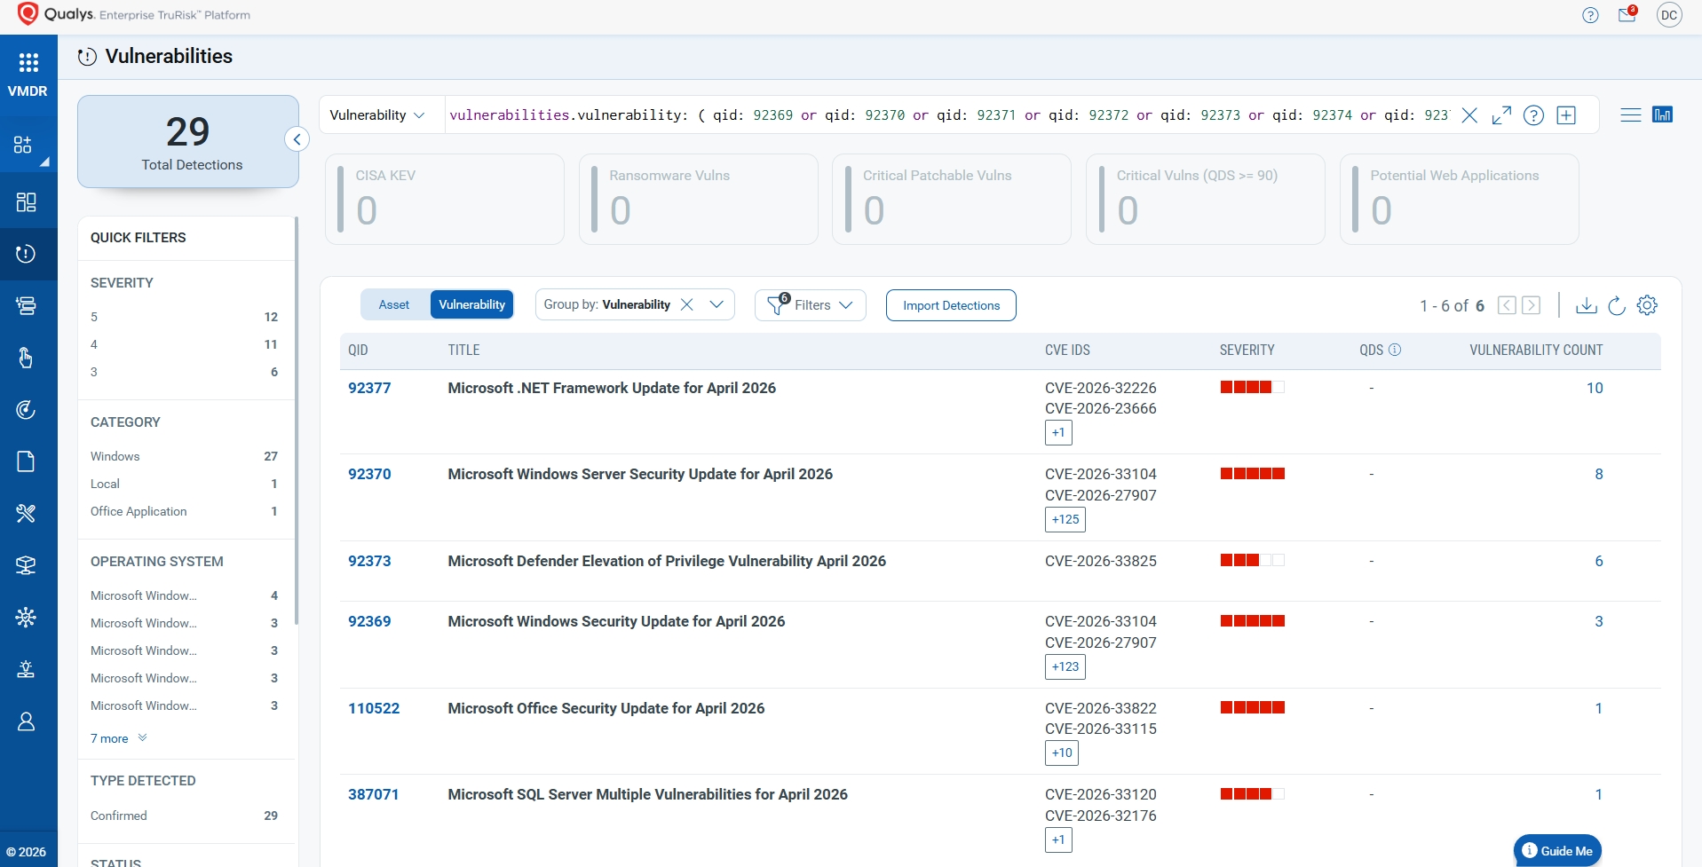Screen dimensions: 1702x867
Task: Open the Vulnerability search type dropdown
Action: click(377, 115)
